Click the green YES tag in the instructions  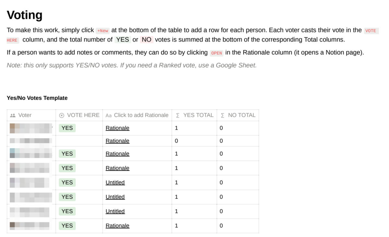(123, 40)
